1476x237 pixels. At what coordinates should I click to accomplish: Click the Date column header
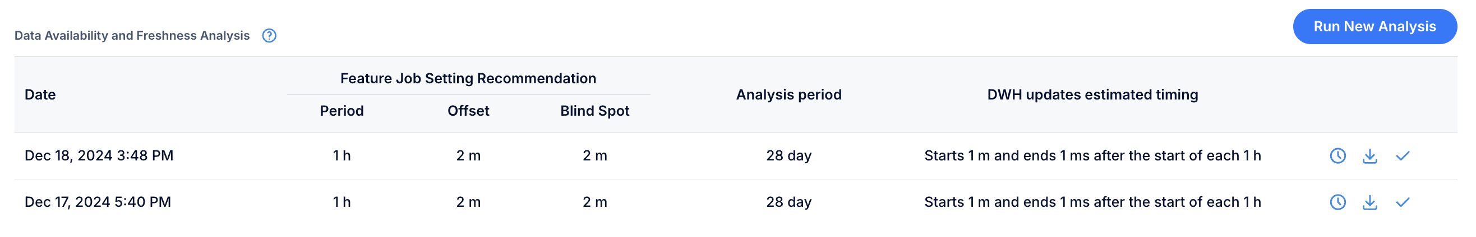point(40,95)
